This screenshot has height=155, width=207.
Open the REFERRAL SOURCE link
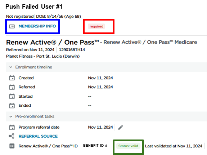pos(38,136)
